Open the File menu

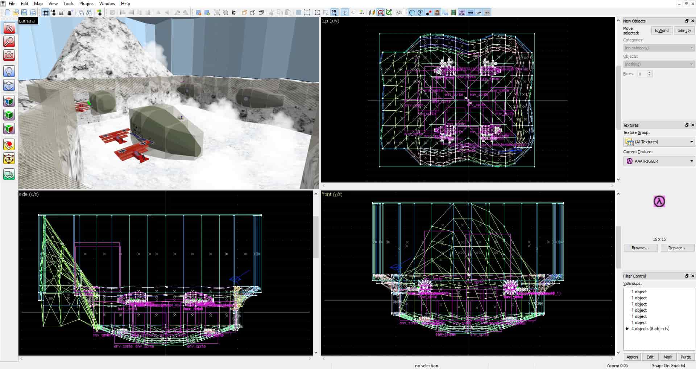point(12,4)
